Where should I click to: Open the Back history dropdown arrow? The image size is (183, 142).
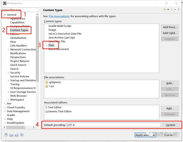pyautogui.click(x=168, y=9)
